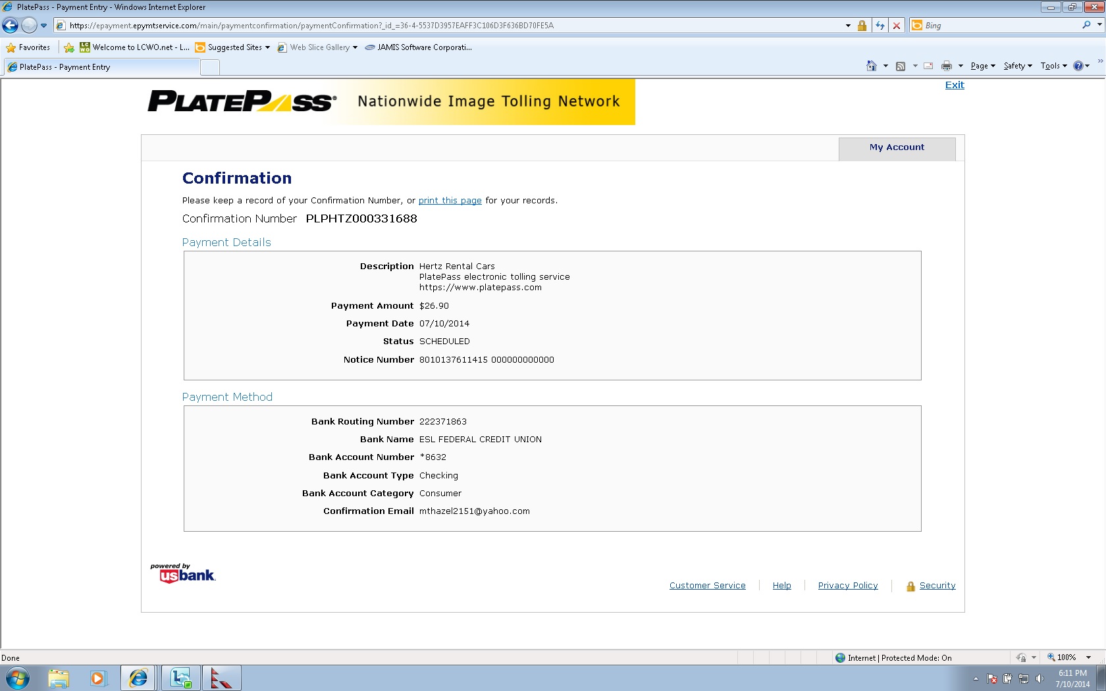Image resolution: width=1106 pixels, height=691 pixels.
Task: Click the red Stop loading icon
Action: click(x=897, y=26)
